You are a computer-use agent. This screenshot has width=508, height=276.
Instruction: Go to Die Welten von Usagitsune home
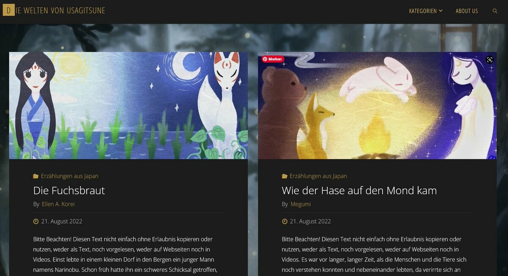pos(54,11)
